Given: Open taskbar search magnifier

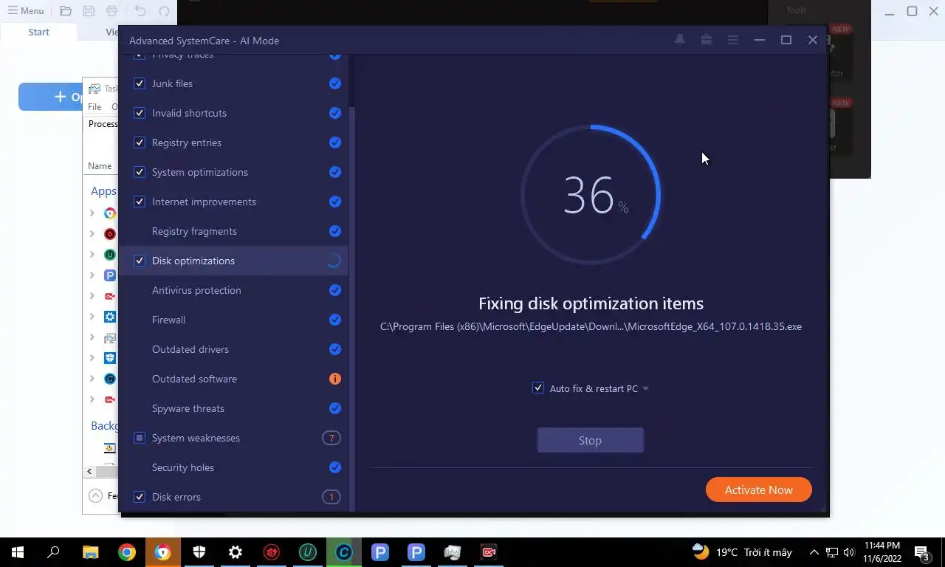Looking at the screenshot, I should click(x=54, y=552).
